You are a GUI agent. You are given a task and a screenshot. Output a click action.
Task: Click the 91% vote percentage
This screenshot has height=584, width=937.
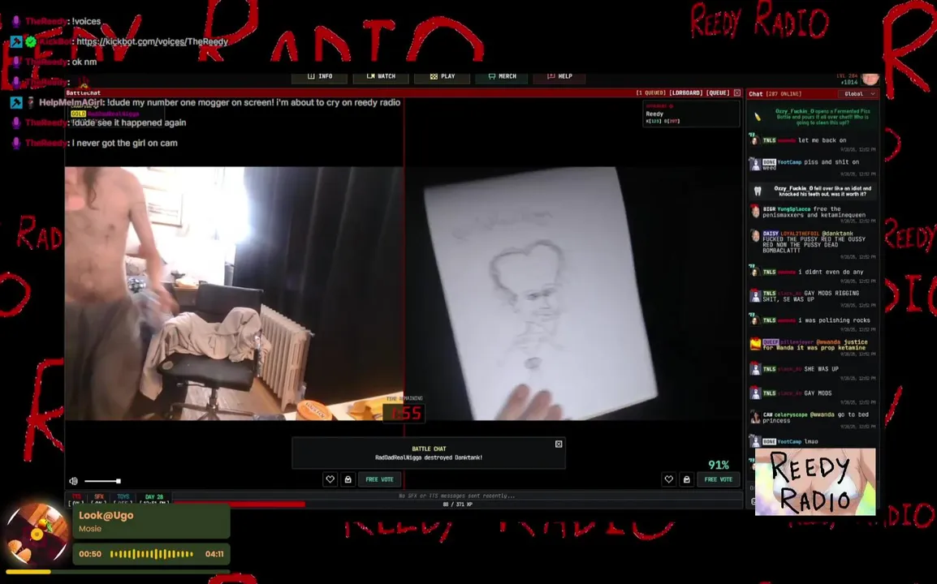click(x=719, y=465)
